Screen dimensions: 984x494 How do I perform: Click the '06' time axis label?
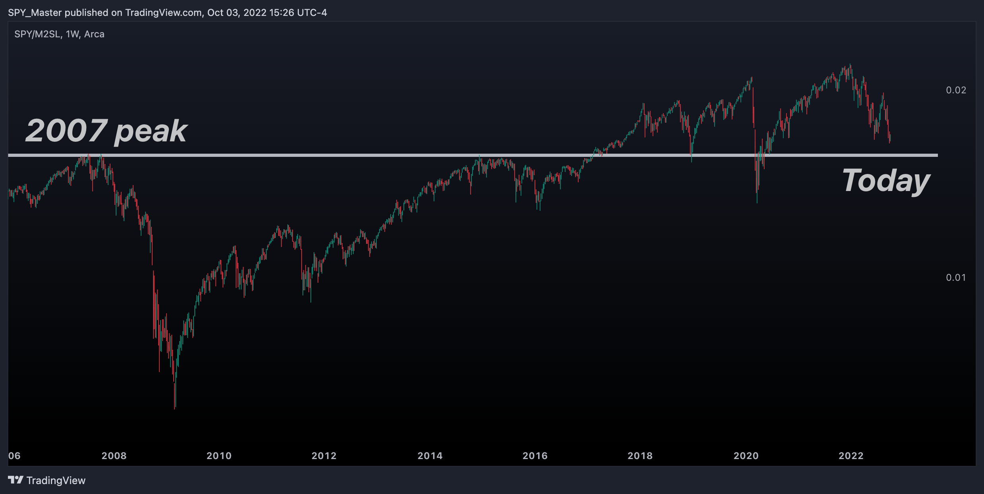coord(14,456)
